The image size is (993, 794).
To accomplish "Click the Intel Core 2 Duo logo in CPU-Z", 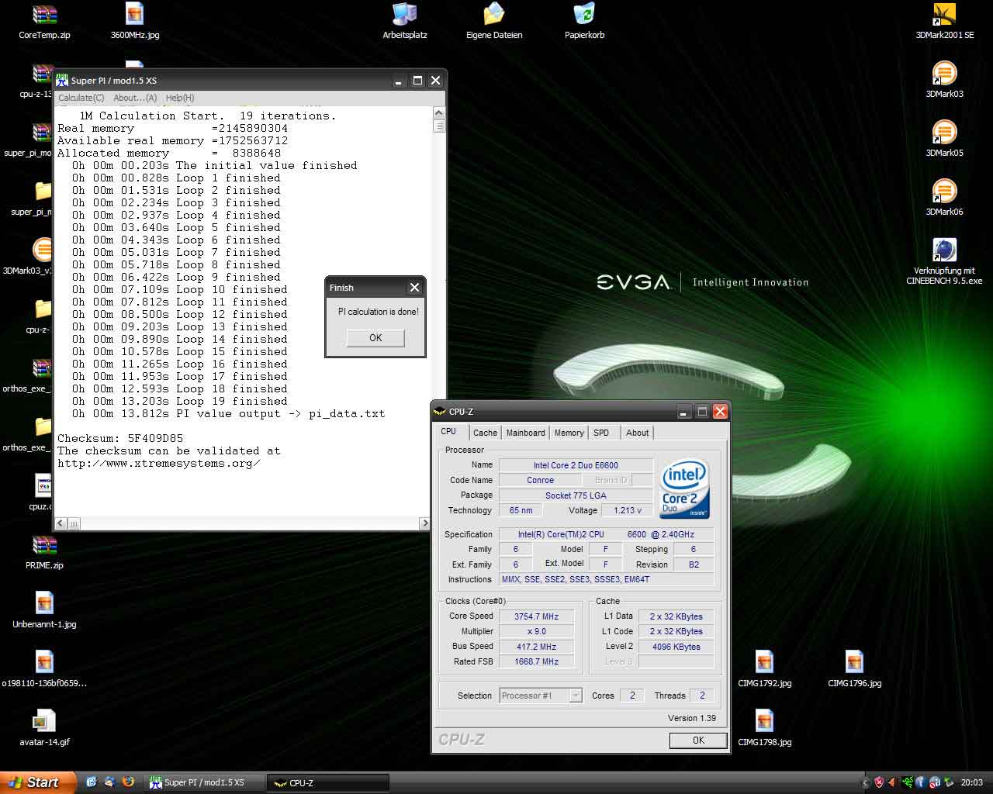I will pos(684,489).
